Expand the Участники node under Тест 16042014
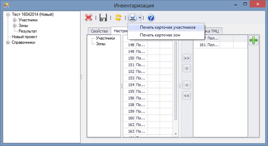This screenshot has width=268, height=146. tap(15, 20)
